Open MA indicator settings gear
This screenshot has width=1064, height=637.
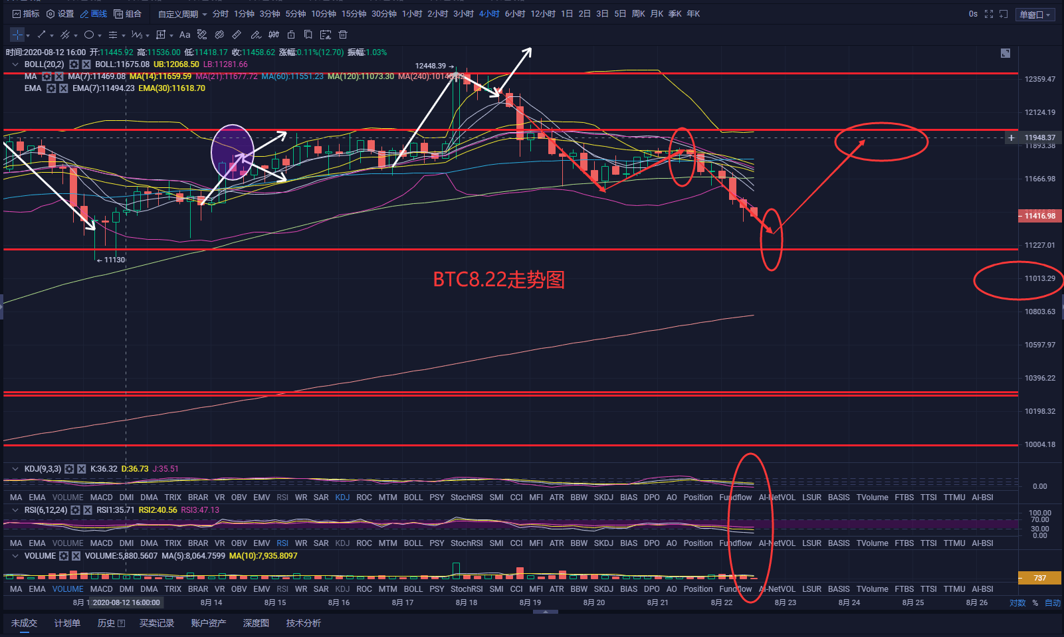coord(47,76)
